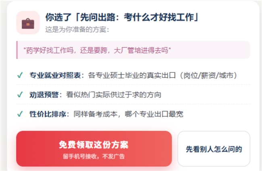
Task: Click the subtitle 这是为你准备的方案
Action: [x=77, y=29]
